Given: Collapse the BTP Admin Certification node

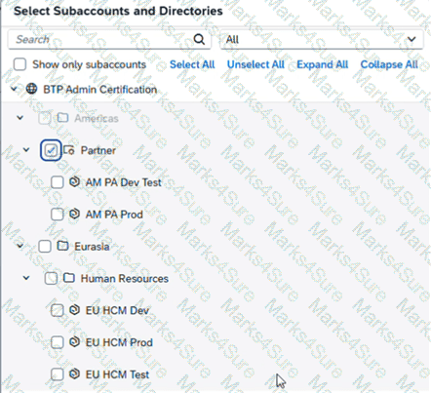Looking at the screenshot, I should click(x=14, y=89).
